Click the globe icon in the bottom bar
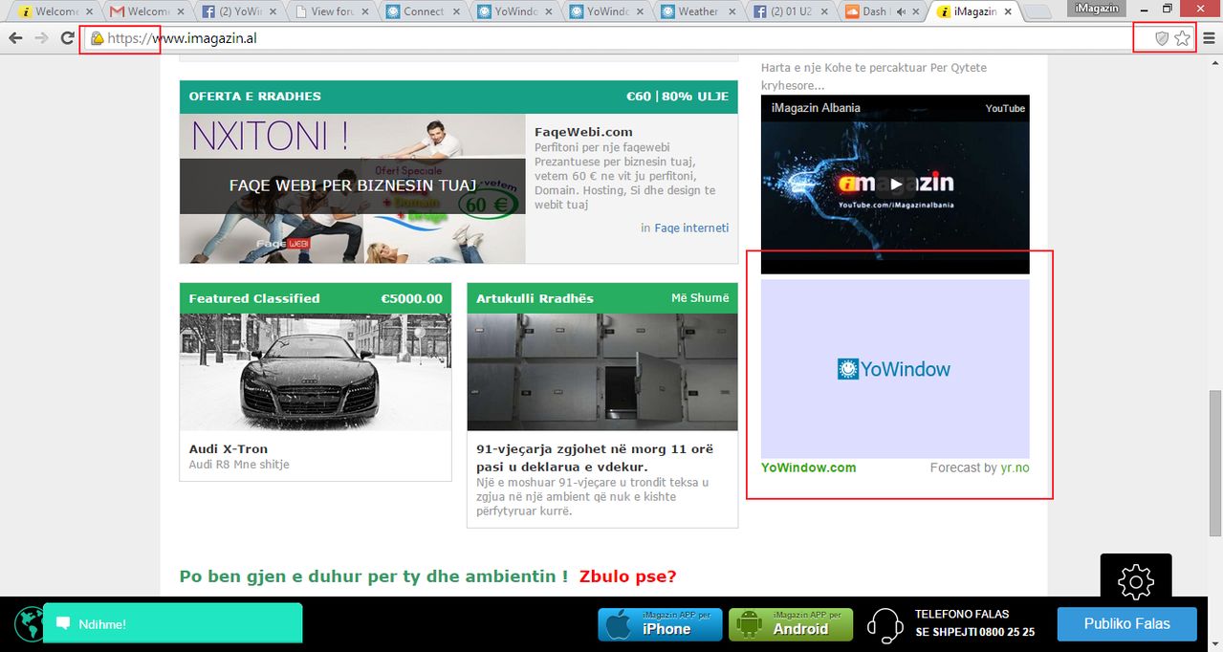 29,623
